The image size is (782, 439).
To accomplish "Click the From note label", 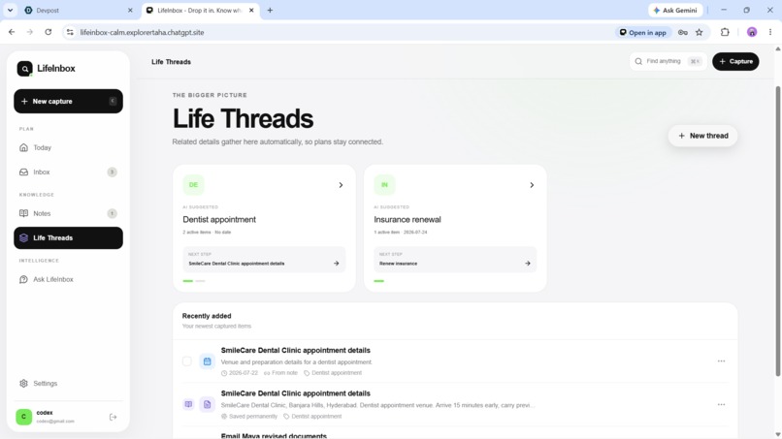I will pos(280,373).
